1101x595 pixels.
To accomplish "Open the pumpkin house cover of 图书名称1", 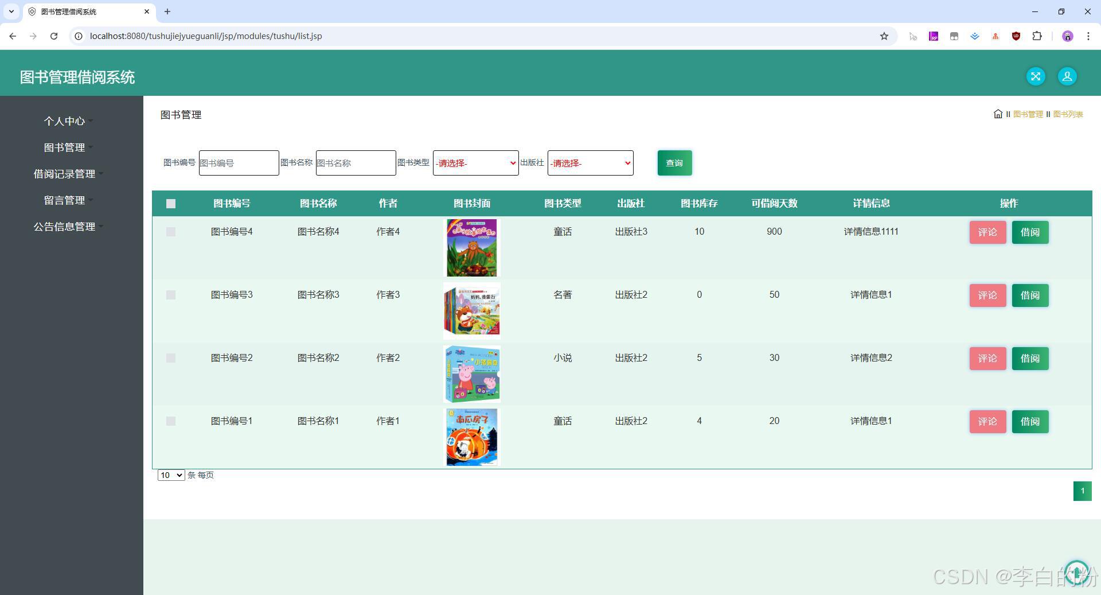I will [472, 437].
